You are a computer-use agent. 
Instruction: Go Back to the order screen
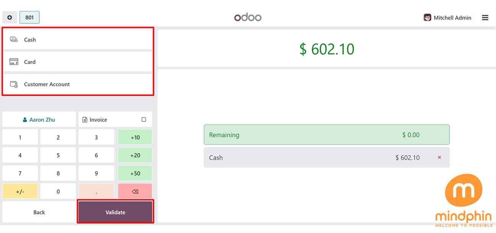(39, 212)
